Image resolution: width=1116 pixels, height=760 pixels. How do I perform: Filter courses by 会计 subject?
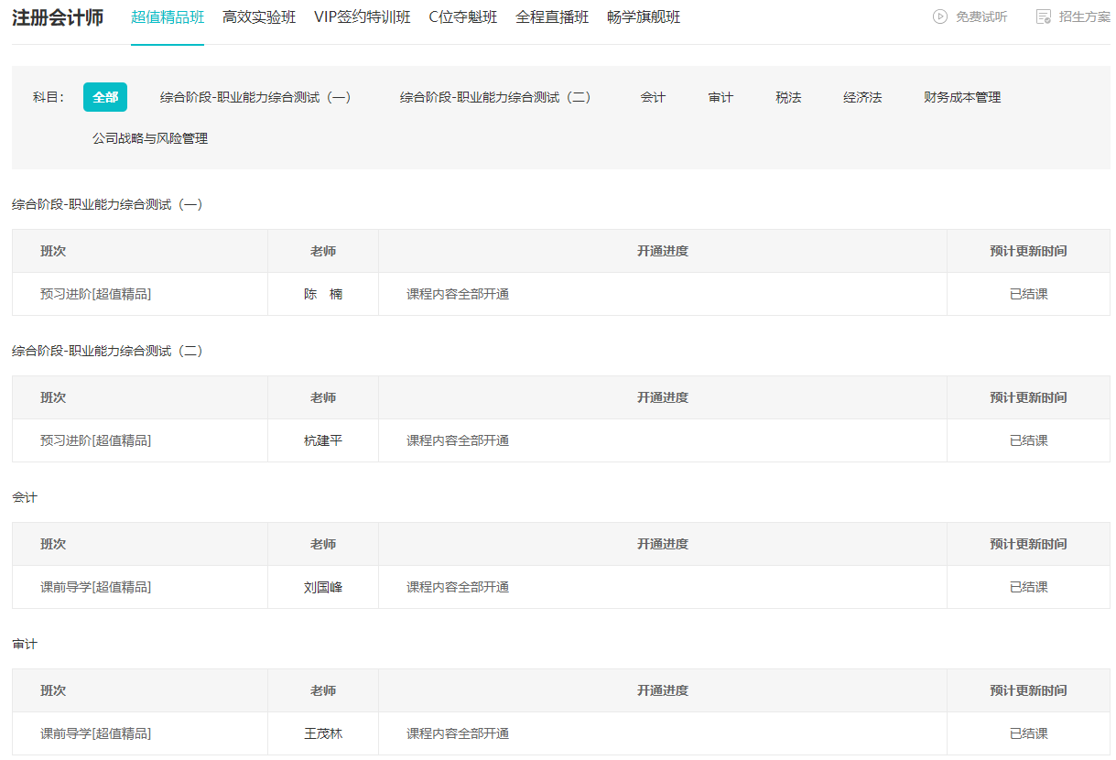click(654, 95)
